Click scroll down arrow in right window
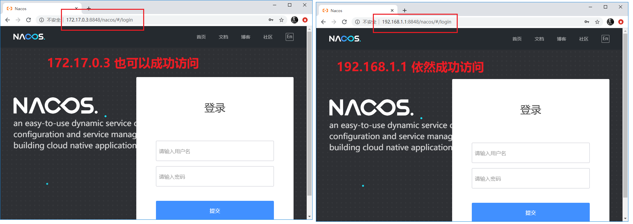 tap(625, 219)
